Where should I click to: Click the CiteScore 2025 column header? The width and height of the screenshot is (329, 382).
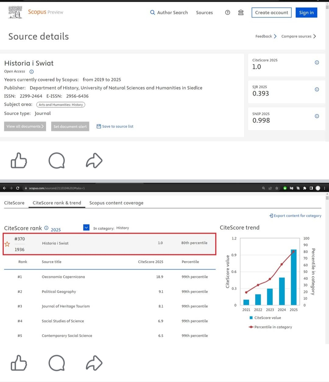tap(150, 262)
